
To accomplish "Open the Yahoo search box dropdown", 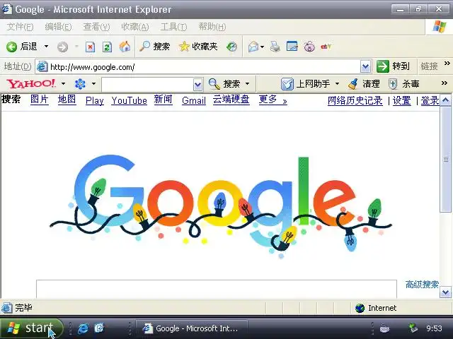I will point(197,85).
